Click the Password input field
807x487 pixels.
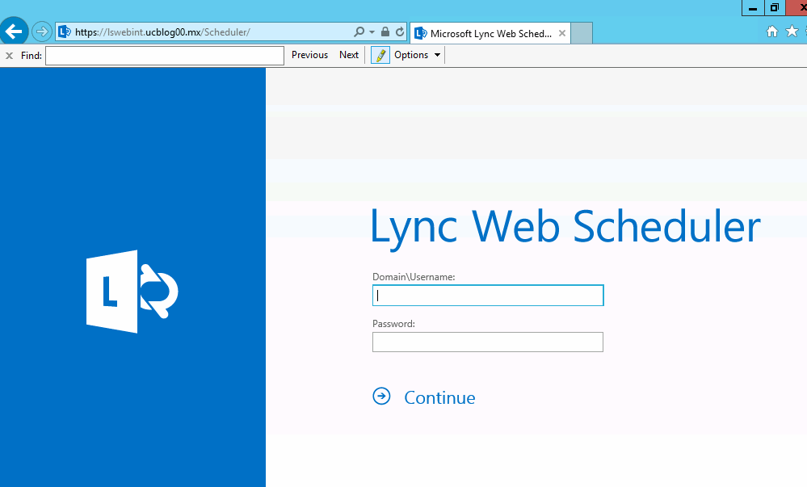tap(488, 342)
